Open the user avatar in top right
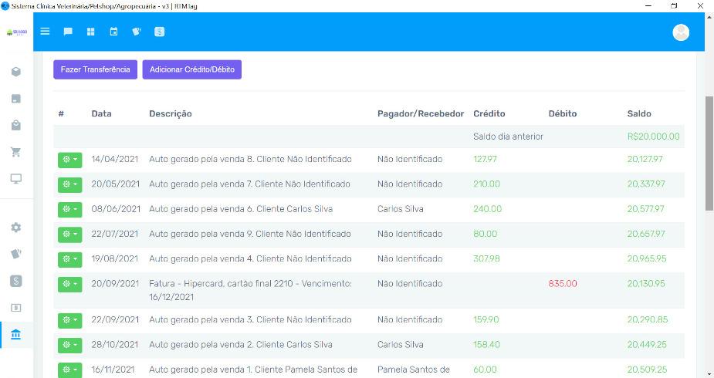 tap(681, 32)
